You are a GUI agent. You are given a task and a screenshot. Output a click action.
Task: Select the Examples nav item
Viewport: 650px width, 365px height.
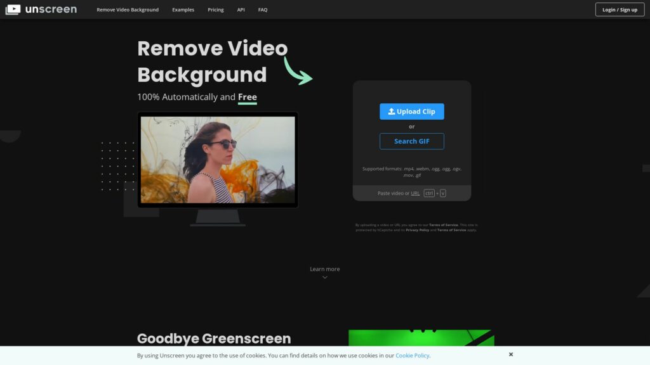[183, 10]
